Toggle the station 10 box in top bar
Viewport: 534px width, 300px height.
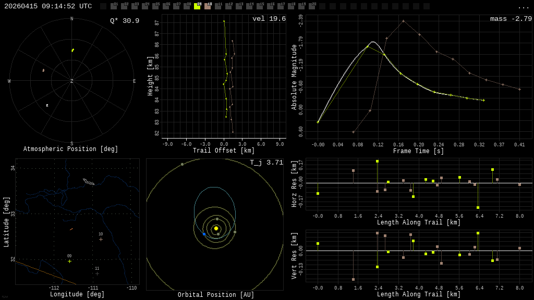(x=208, y=6)
